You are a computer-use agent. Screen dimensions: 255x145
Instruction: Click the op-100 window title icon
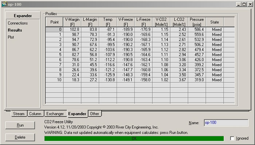click(x=4, y=4)
